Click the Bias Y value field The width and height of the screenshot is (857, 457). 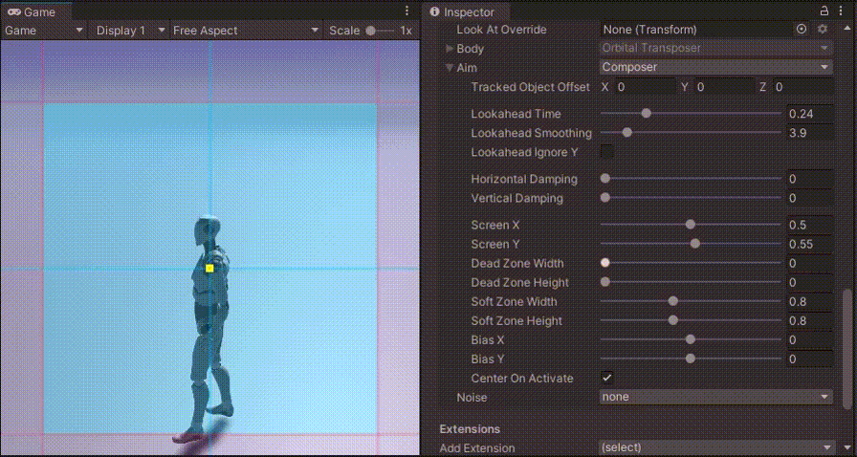pyautogui.click(x=810, y=359)
